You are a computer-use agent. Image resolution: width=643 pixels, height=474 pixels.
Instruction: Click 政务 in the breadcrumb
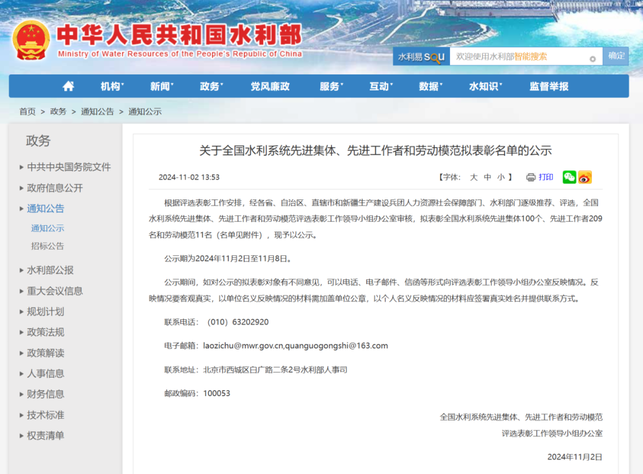[58, 111]
